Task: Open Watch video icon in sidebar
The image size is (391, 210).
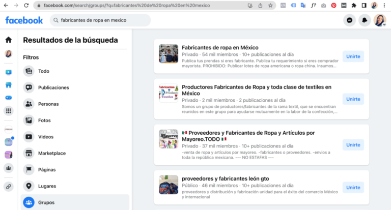Action: point(9,72)
